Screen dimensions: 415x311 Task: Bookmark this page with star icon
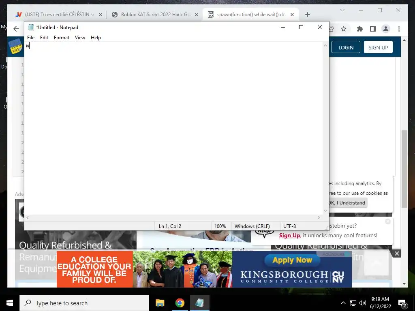click(x=344, y=29)
